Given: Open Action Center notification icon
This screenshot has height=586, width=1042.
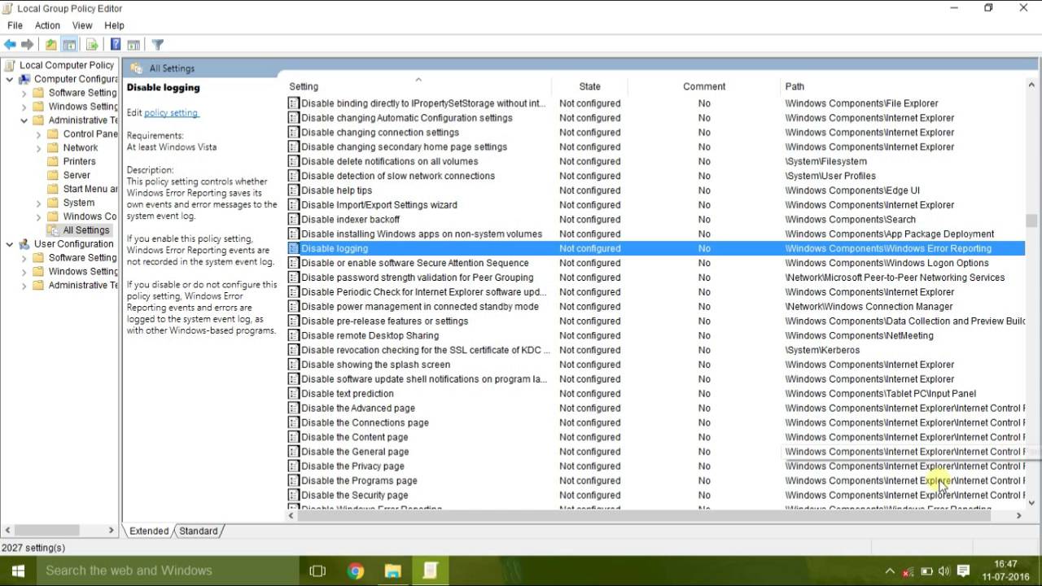Looking at the screenshot, I should 964,571.
